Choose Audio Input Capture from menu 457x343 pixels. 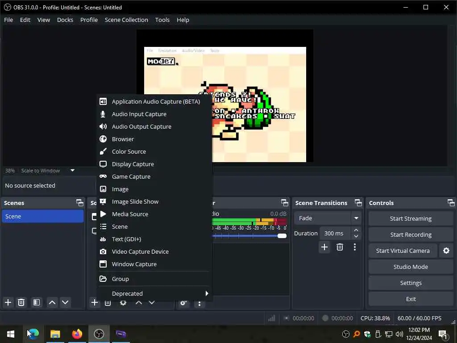click(154, 114)
